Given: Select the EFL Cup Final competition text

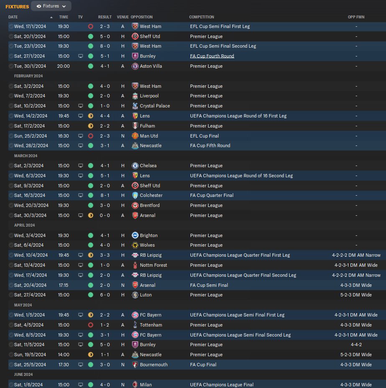Looking at the screenshot, I should [x=204, y=136].
